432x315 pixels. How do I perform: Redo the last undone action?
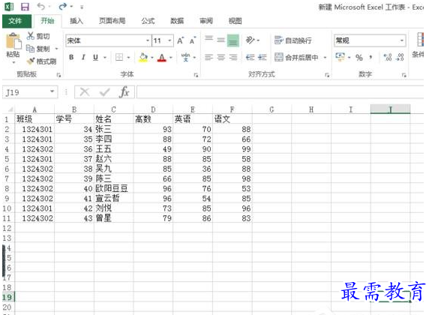(62, 6)
